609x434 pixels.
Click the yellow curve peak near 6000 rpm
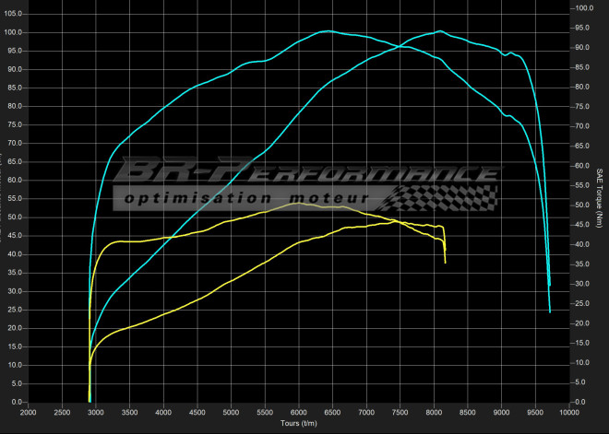point(298,204)
